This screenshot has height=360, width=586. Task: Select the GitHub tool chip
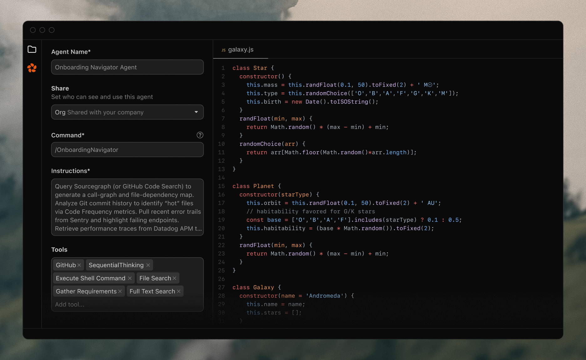point(66,265)
